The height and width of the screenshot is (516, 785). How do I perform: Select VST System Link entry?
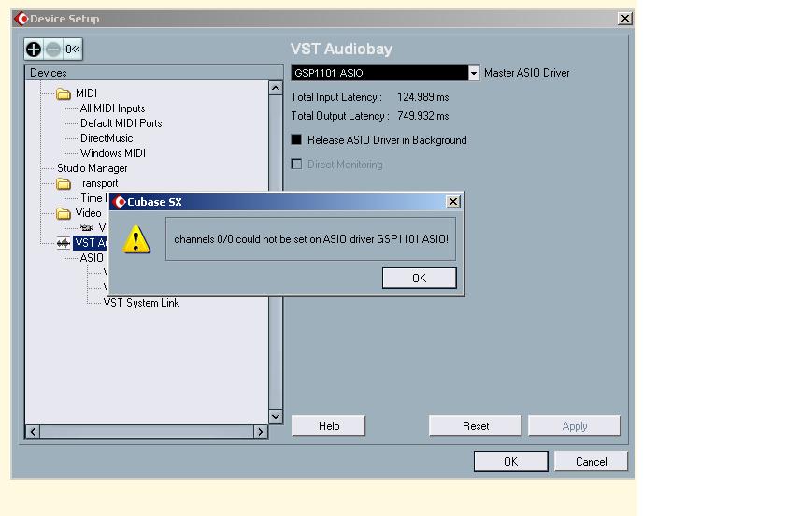click(x=141, y=303)
